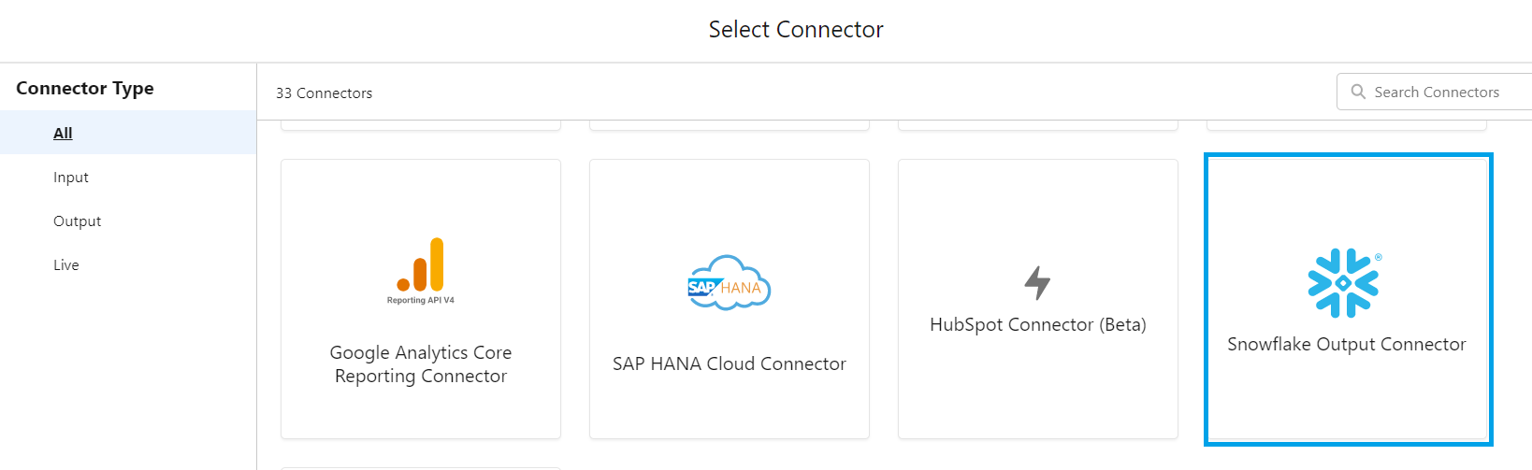Open Google Analytics Core Reporting Connector label

point(421,364)
